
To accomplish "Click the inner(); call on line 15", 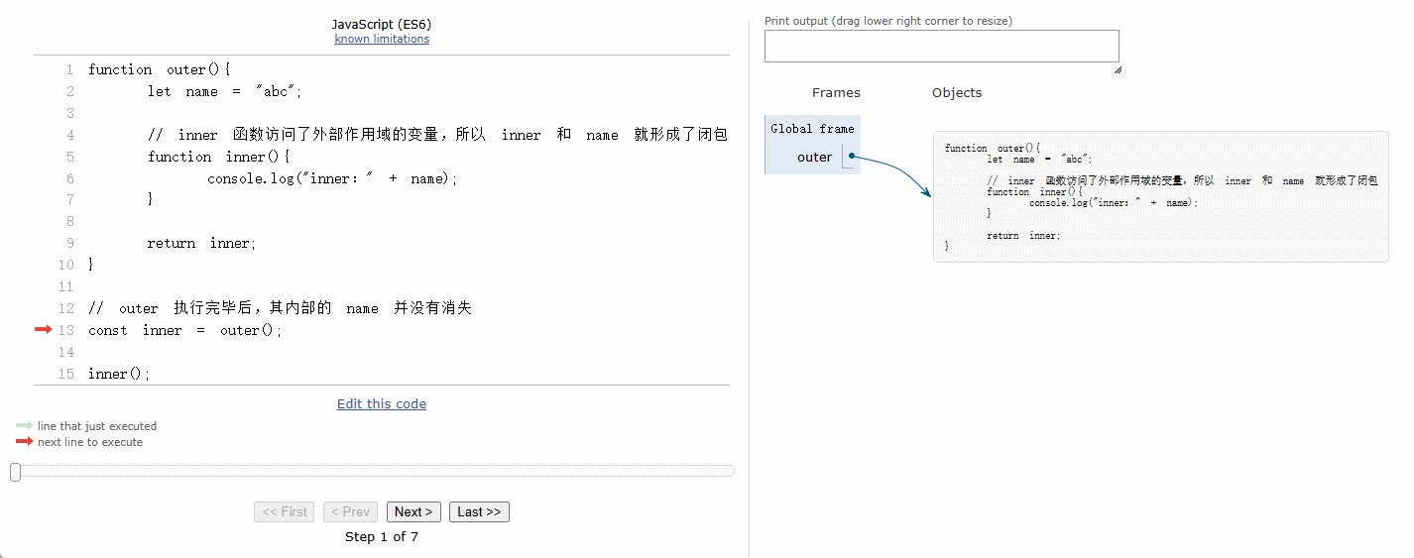I will [x=119, y=374].
